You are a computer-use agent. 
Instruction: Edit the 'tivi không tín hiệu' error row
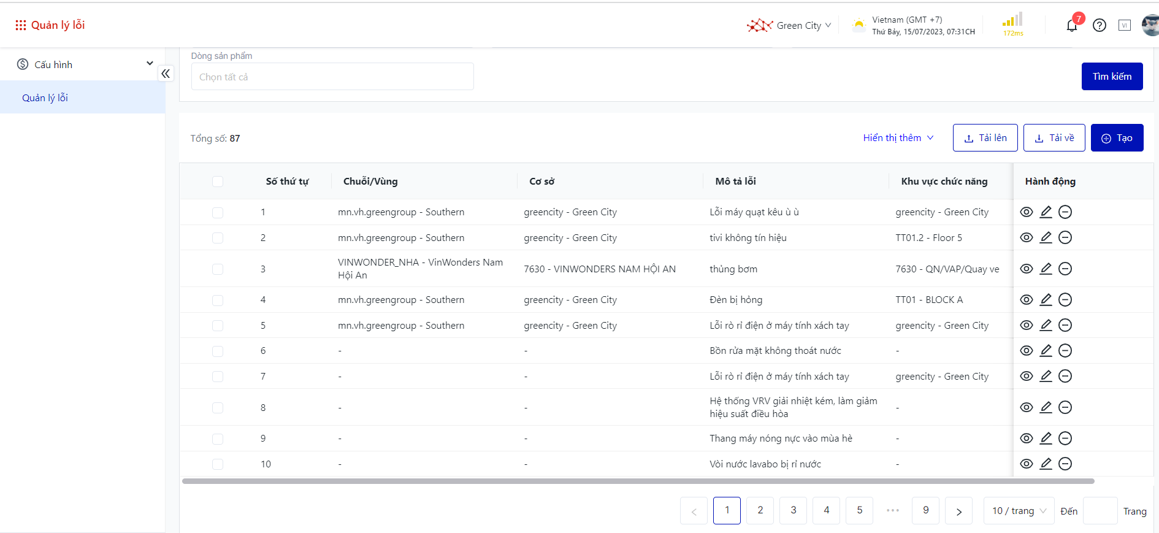point(1046,237)
